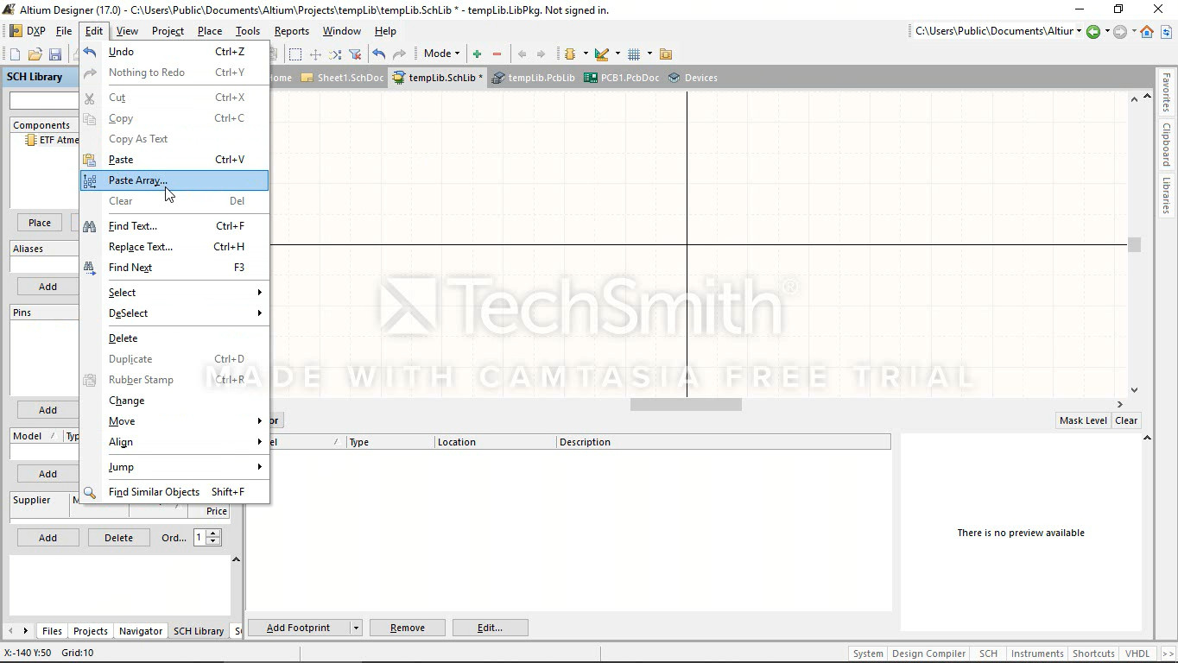Screen dimensions: 1178x663
Task: Choose Paste Array from Edit menu
Action: point(138,180)
